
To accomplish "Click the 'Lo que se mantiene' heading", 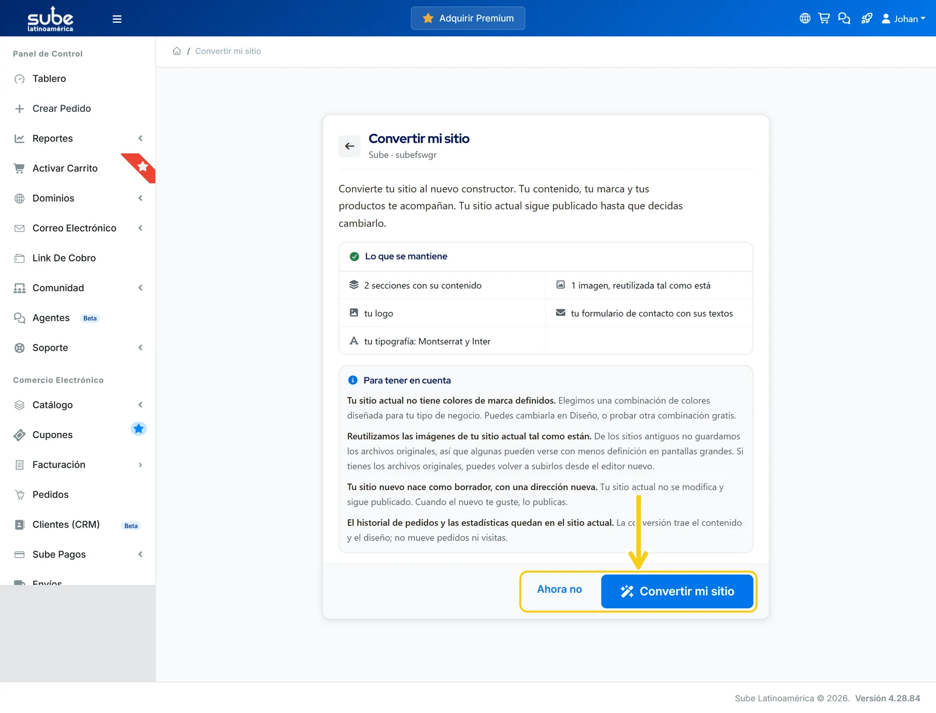I will pyautogui.click(x=406, y=256).
